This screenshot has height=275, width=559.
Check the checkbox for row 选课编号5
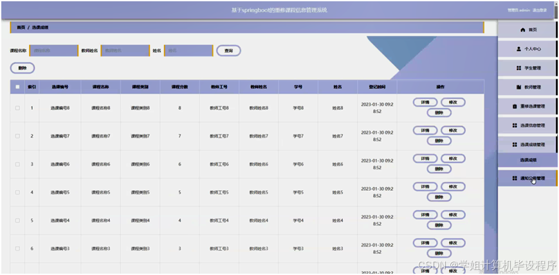[x=17, y=192]
